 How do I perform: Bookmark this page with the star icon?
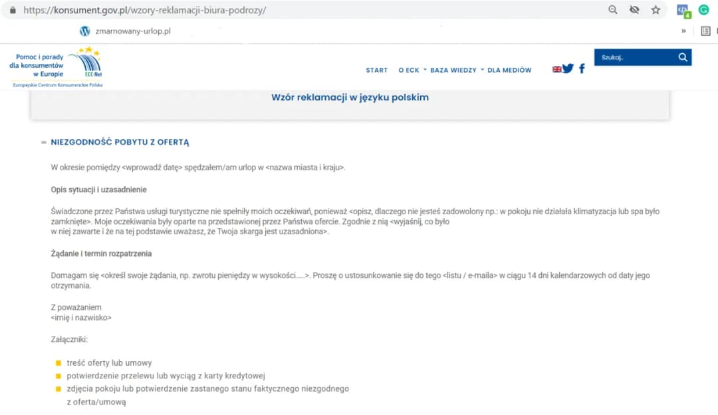[x=656, y=10]
